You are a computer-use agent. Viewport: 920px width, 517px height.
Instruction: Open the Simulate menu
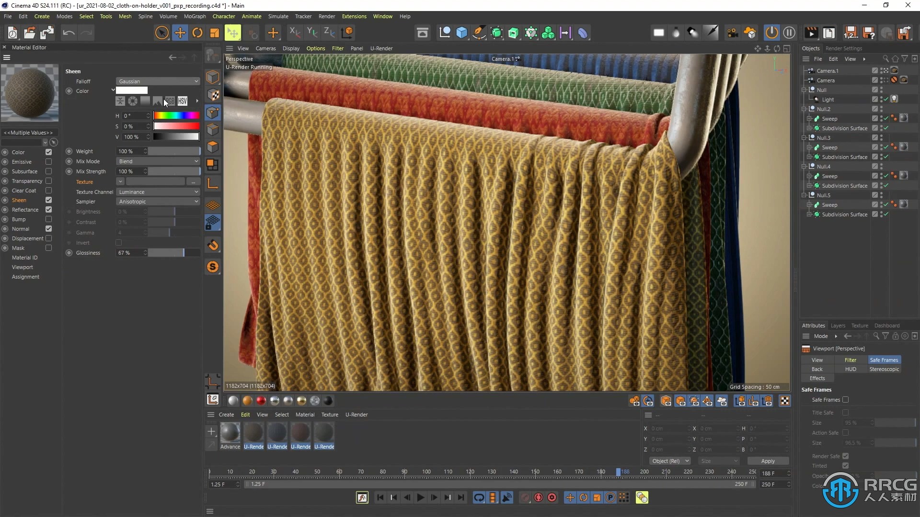pos(278,16)
